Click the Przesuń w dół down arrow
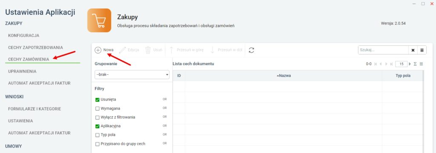 tap(212, 50)
